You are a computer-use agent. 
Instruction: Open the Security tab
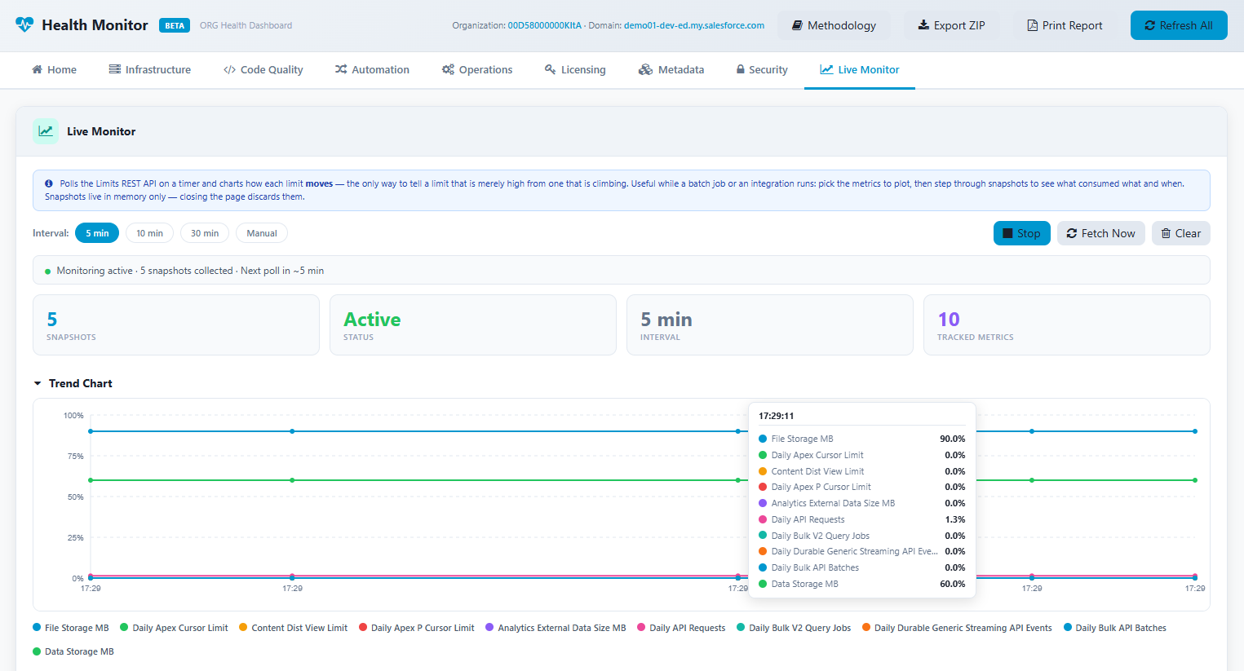(762, 70)
